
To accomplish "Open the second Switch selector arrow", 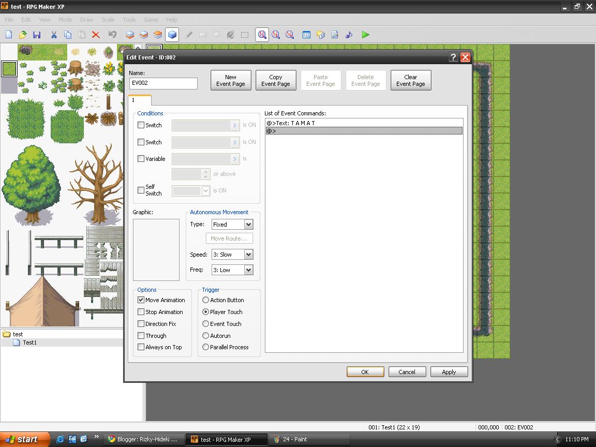I will (235, 142).
